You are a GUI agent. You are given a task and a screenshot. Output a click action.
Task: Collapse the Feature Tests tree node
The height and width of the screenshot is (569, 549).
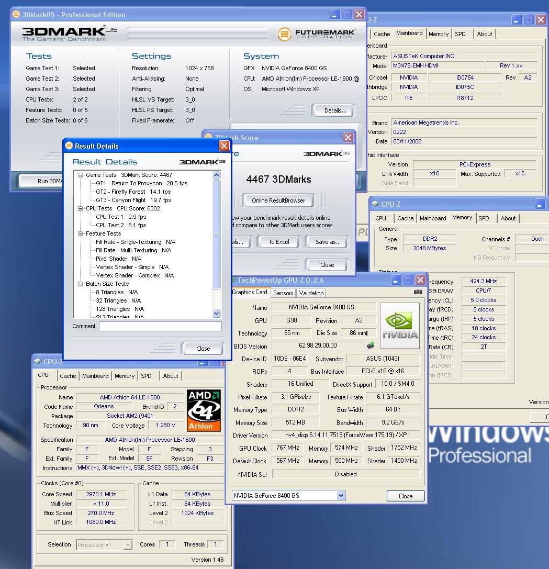click(x=80, y=233)
